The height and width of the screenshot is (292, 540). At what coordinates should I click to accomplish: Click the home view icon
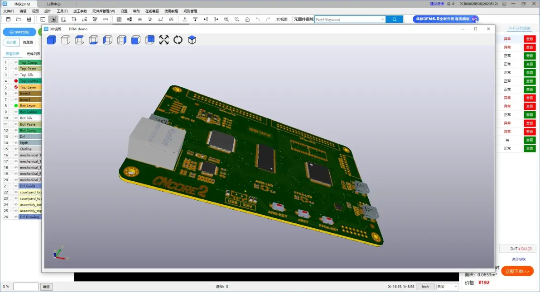click(x=247, y=19)
